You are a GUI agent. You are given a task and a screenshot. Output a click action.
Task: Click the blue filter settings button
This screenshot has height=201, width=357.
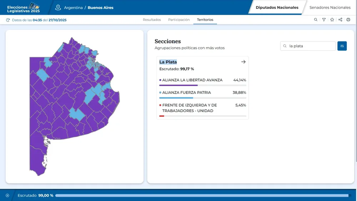342,46
